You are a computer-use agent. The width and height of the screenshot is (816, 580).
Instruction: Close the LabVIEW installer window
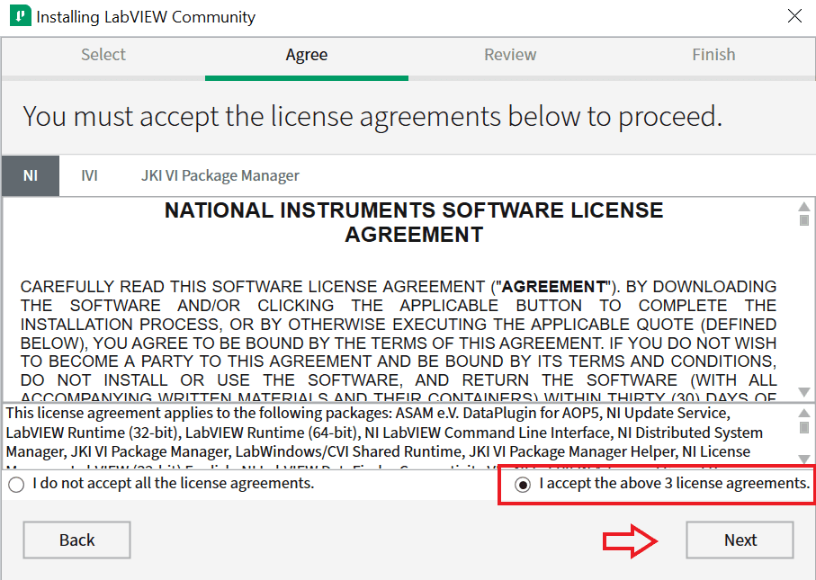coord(794,16)
